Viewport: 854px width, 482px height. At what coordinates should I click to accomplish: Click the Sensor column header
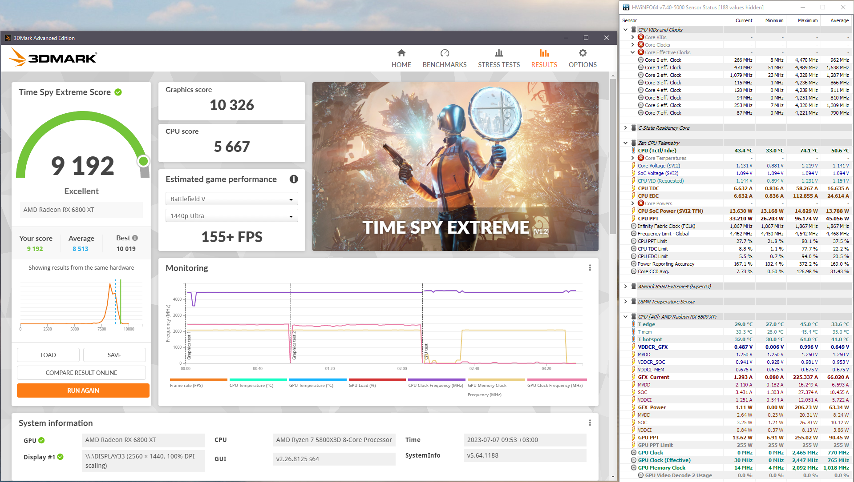pyautogui.click(x=671, y=20)
